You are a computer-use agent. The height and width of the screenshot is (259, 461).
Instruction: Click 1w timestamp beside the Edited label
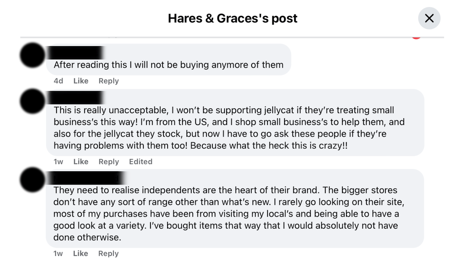point(58,162)
